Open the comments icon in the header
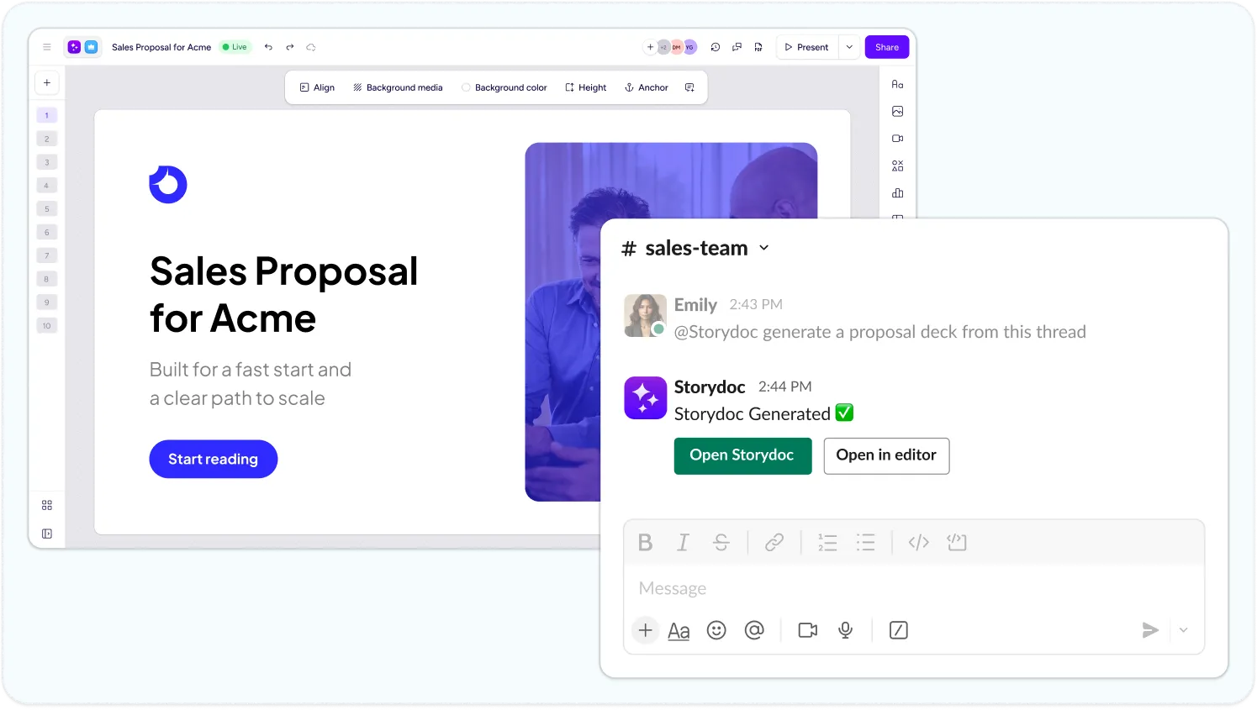This screenshot has width=1257, height=710. [x=737, y=47]
